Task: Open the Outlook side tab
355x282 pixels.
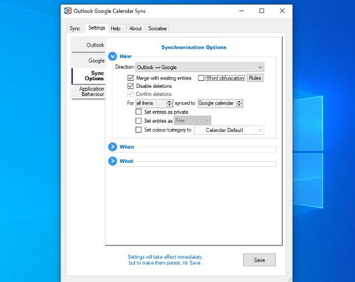Action: (x=88, y=45)
